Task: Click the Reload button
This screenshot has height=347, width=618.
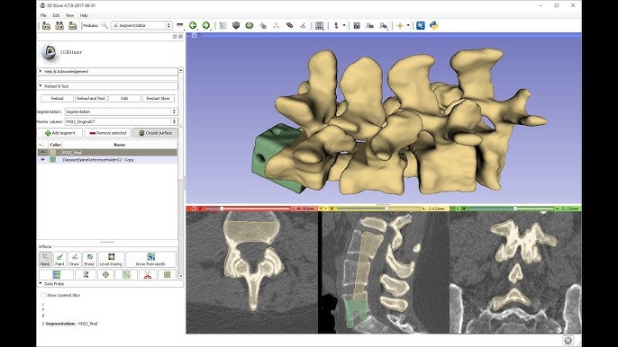Action: pos(57,98)
